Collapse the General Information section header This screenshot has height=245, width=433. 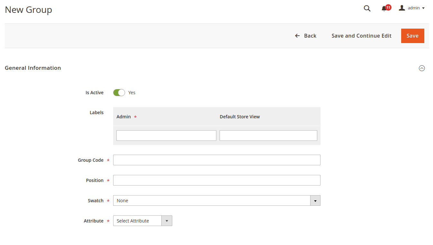33,68
